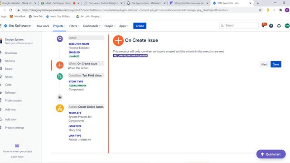
Task: Click the browser address bar URL
Action: click(125, 10)
